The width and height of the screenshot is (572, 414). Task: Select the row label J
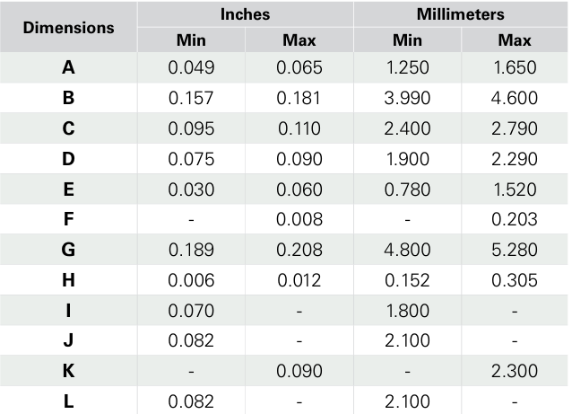(68, 341)
